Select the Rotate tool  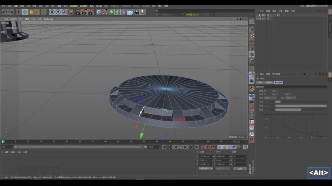[37, 12]
